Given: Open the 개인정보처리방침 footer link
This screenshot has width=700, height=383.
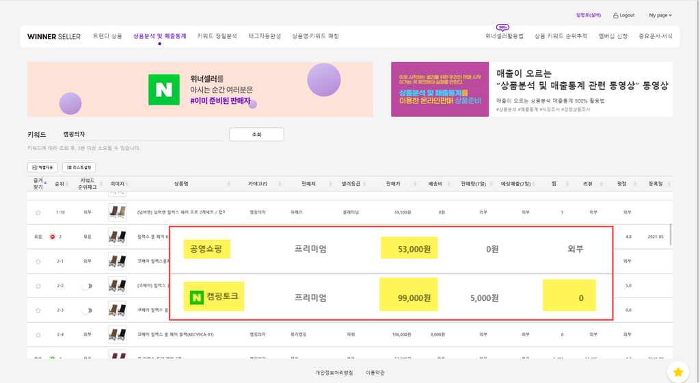Looking at the screenshot, I should (x=334, y=372).
